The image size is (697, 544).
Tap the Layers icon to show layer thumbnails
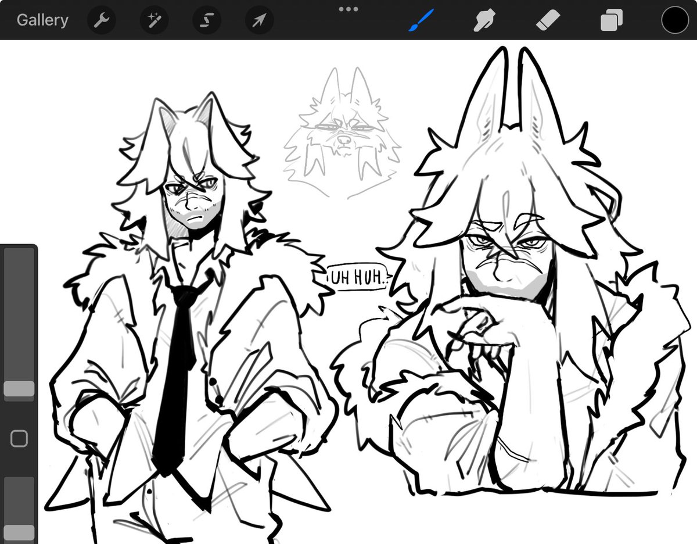[x=611, y=19]
